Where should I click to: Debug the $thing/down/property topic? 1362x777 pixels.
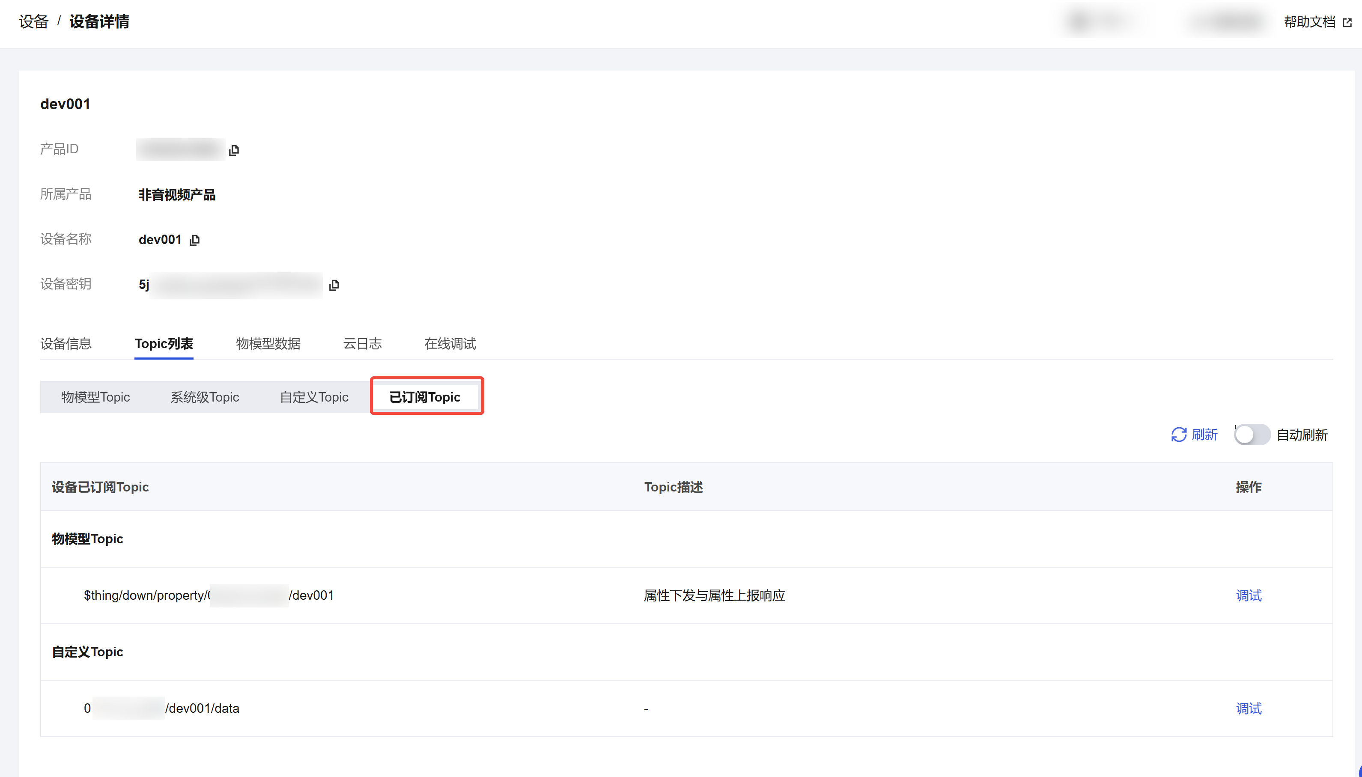1249,595
